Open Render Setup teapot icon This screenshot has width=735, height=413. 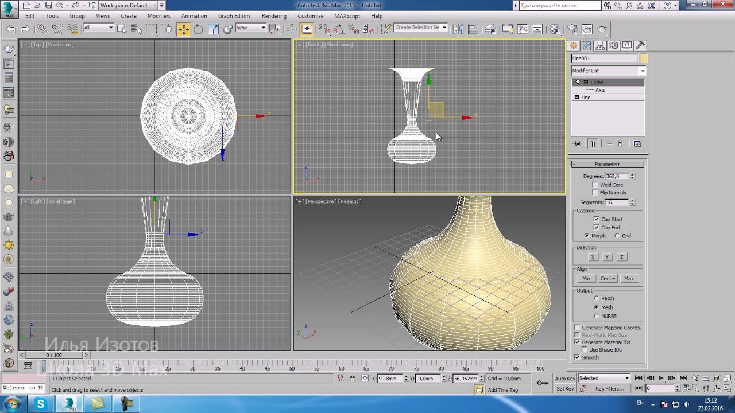click(x=572, y=29)
